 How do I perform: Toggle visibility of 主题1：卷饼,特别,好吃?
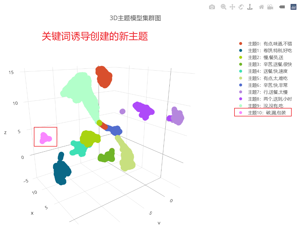[265, 51]
